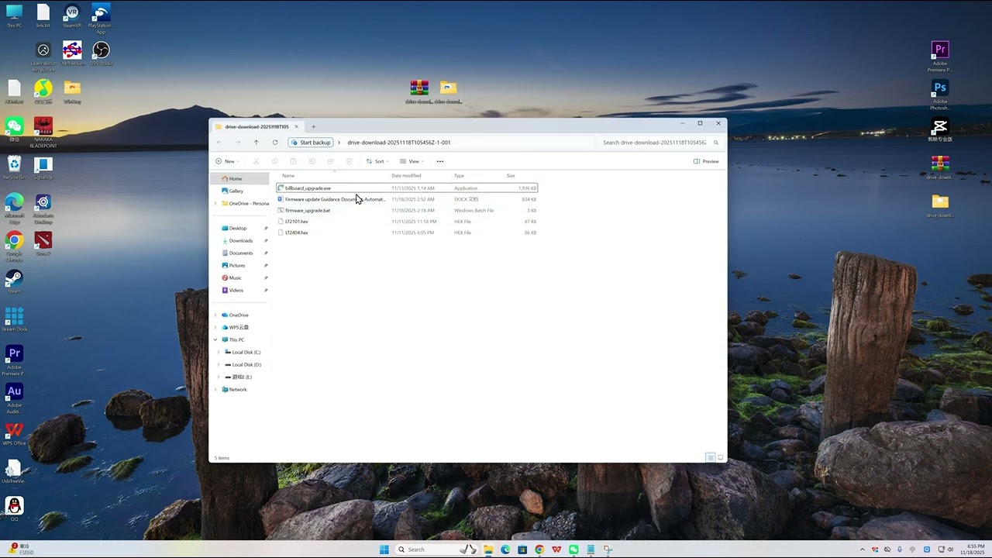Image resolution: width=992 pixels, height=558 pixels.
Task: Collapse the This PC tree node
Action: (x=215, y=340)
